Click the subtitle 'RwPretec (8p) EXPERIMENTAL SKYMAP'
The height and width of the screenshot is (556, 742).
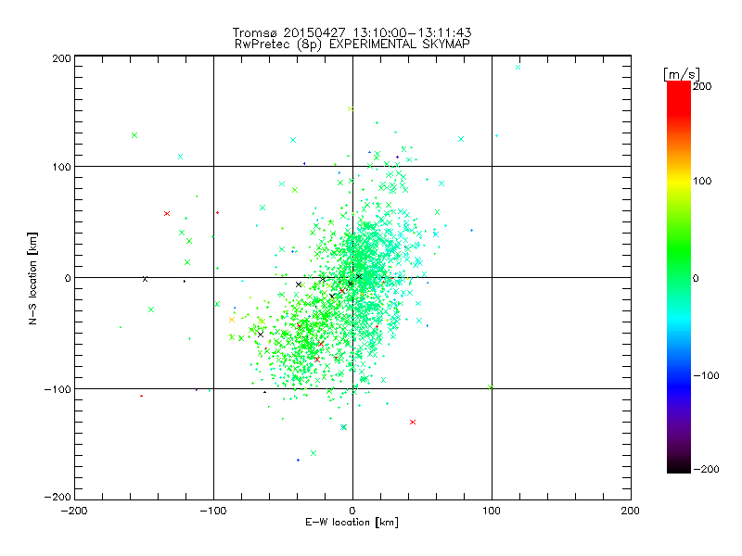pos(352,44)
